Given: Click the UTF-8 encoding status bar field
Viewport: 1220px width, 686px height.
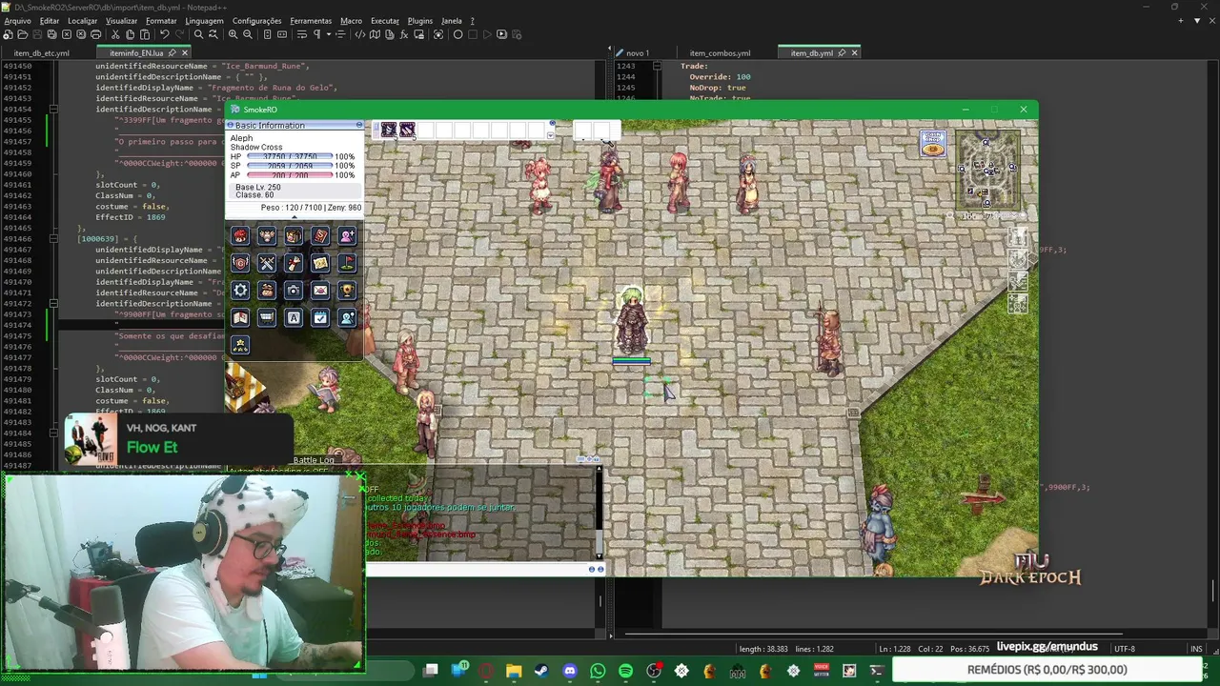Looking at the screenshot, I should pyautogui.click(x=1125, y=649).
